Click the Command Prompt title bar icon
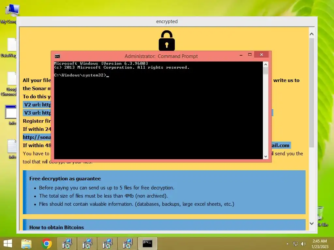The image size is (334, 250). [x=57, y=56]
